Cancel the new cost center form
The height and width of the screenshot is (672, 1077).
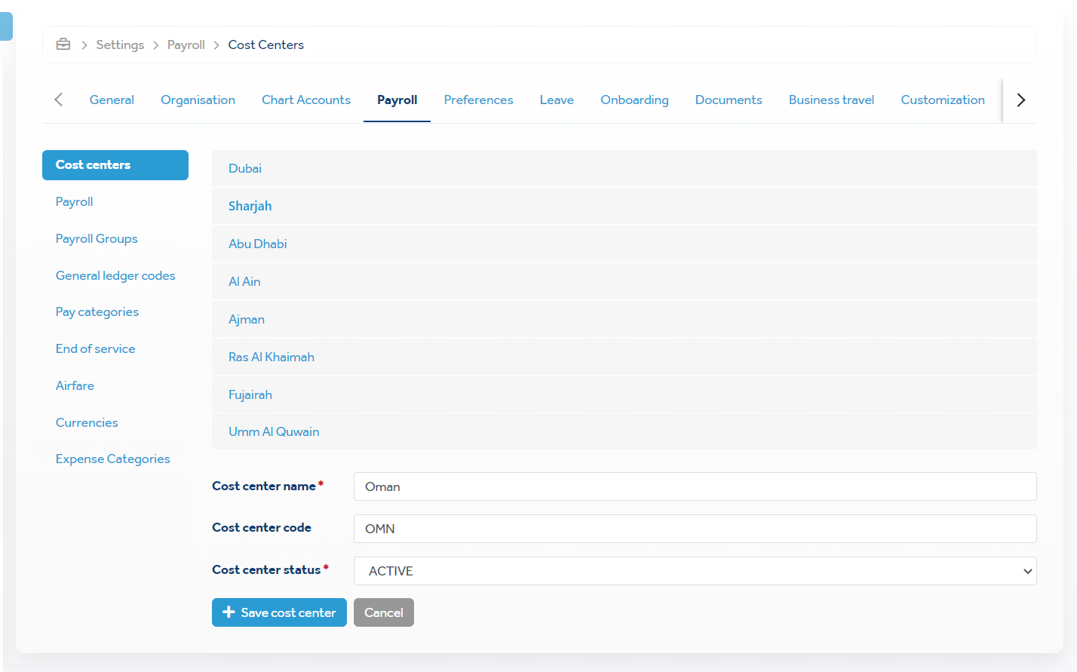383,612
